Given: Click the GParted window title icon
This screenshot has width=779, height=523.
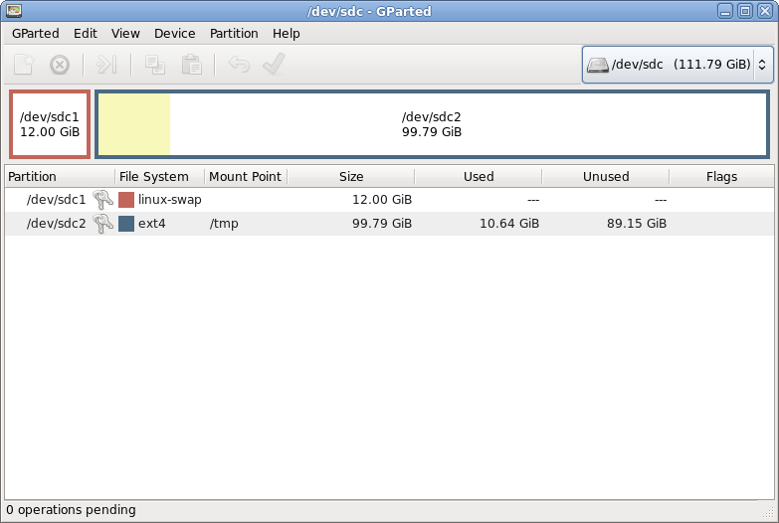Looking at the screenshot, I should (x=13, y=10).
